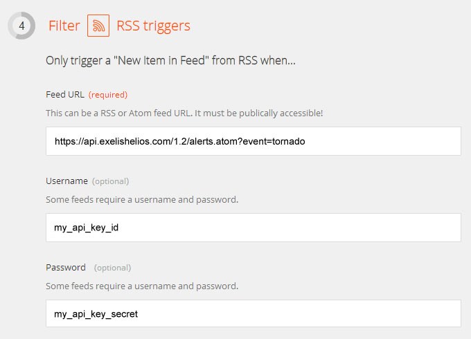Place cursor on the "my_api_key_secret" text

pyautogui.click(x=96, y=313)
